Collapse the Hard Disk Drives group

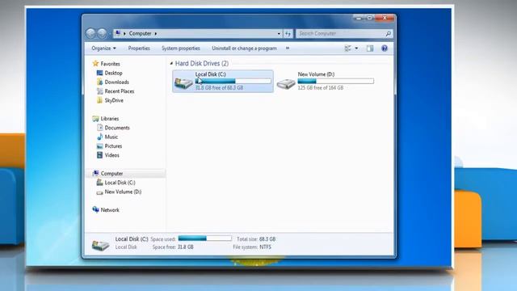point(171,63)
